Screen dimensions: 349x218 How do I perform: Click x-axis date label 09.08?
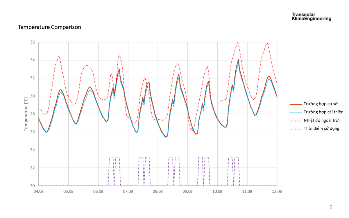click(x=188, y=192)
